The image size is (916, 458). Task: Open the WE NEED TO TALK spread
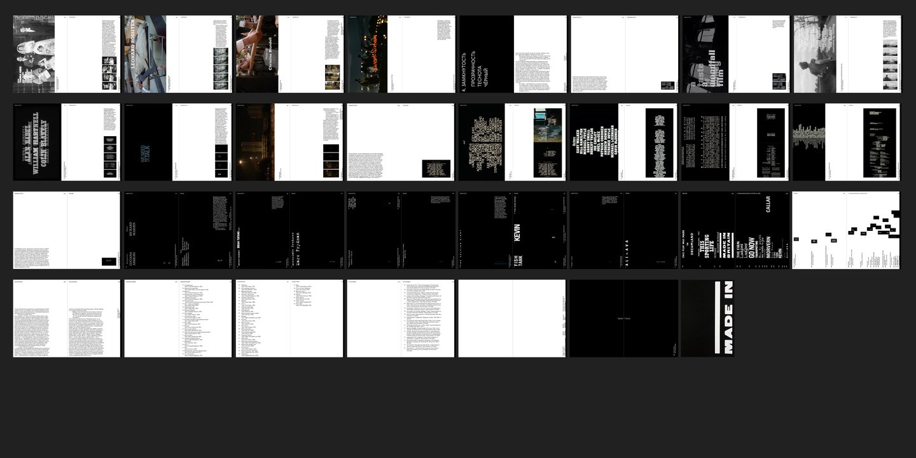(178, 142)
